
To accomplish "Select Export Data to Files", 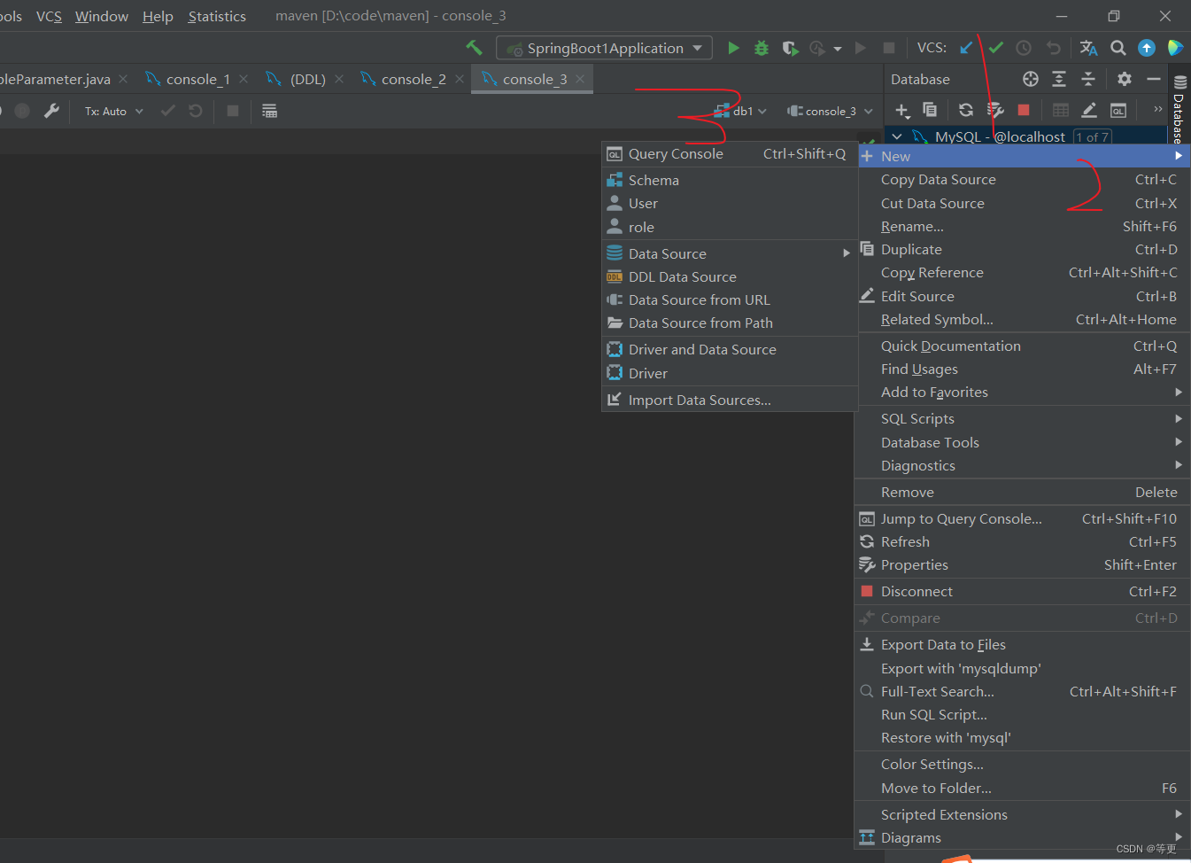I will click(1022, 644).
